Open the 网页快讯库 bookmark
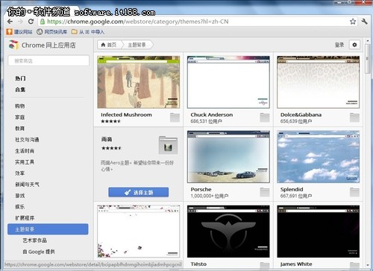 pos(52,32)
